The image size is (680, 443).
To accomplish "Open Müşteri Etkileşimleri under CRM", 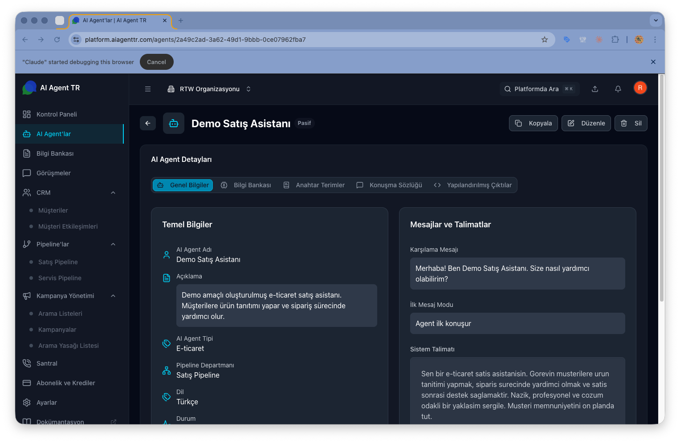I will 68,226.
